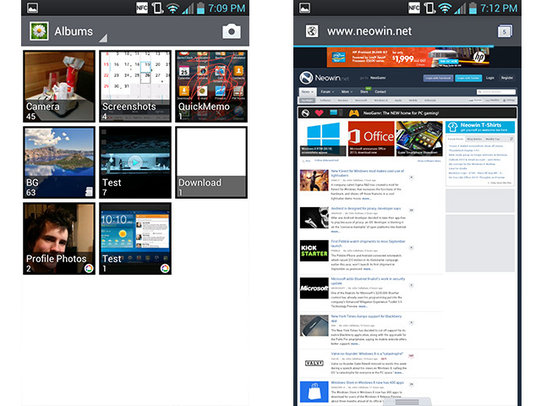Open the Download album
Screen dimensions: 541x406
click(x=211, y=162)
